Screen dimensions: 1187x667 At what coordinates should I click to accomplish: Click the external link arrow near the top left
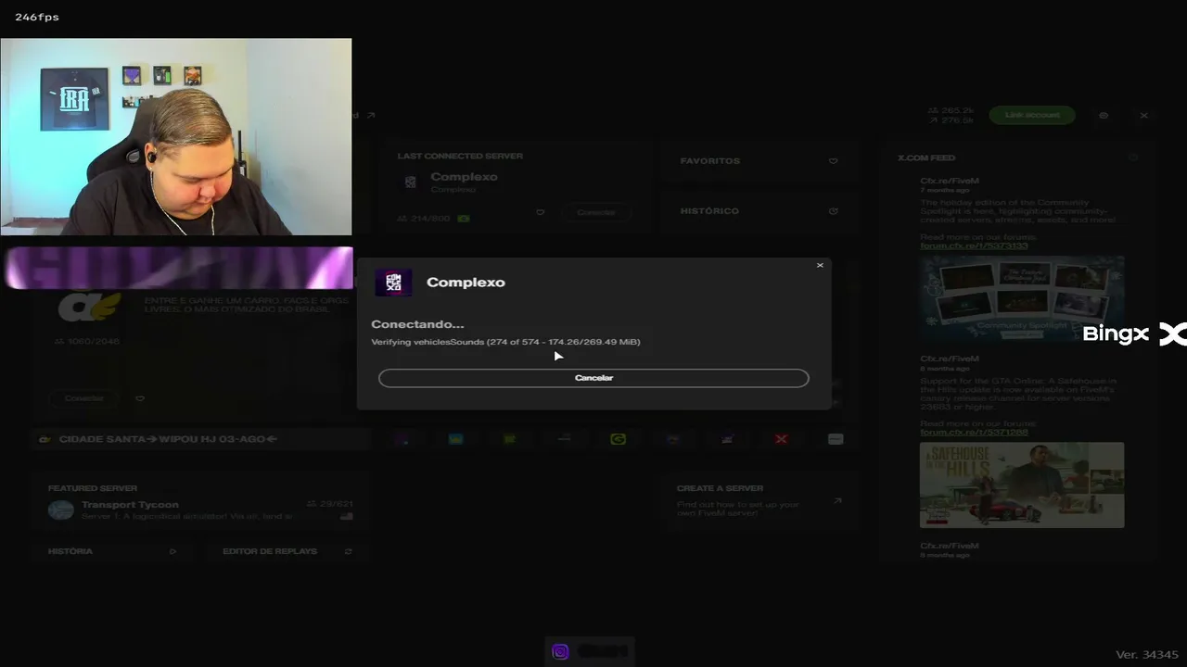point(371,116)
